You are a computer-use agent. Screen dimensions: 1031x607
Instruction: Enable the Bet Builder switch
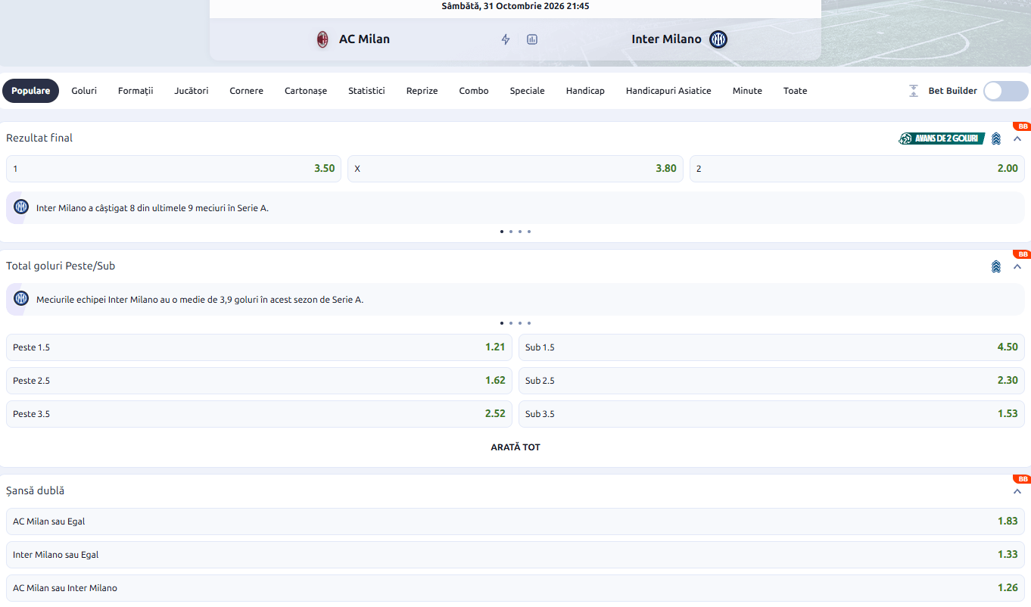(x=1006, y=91)
